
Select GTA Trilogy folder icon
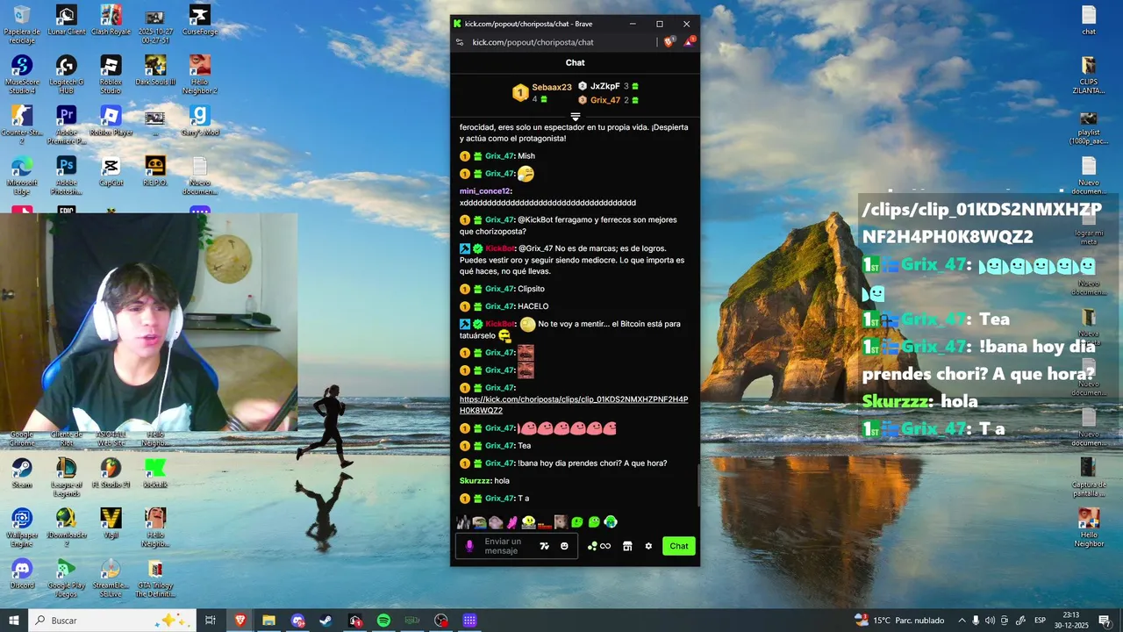[x=155, y=578]
